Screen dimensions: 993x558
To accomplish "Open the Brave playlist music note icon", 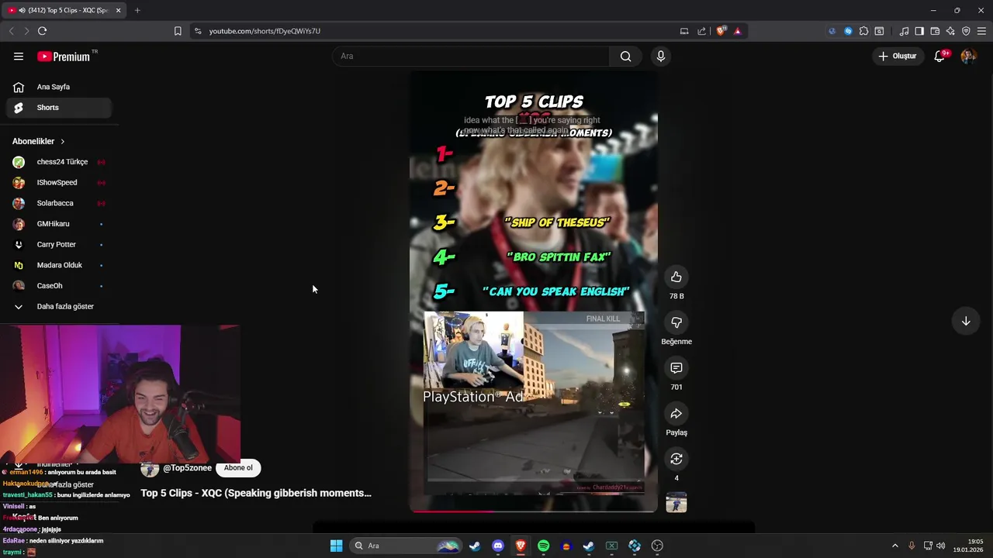I will tap(904, 31).
